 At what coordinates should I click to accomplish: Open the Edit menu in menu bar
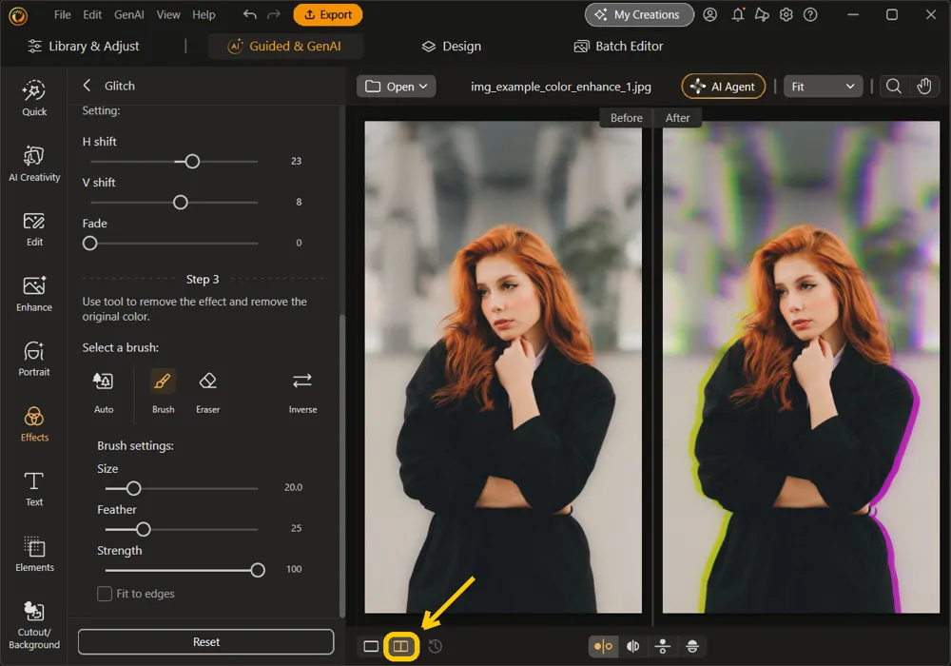tap(92, 14)
